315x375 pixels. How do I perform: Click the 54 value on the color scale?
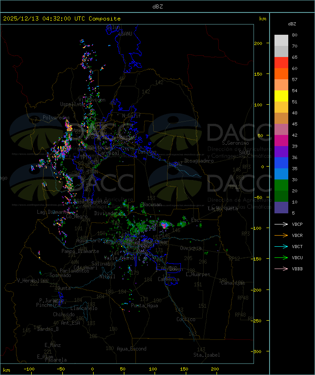pyautogui.click(x=295, y=91)
